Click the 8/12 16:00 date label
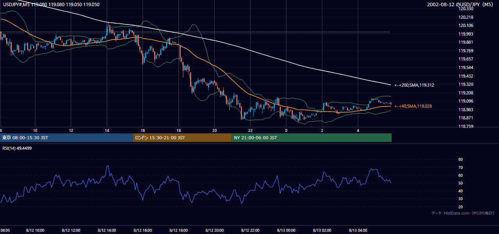 (x=143, y=230)
